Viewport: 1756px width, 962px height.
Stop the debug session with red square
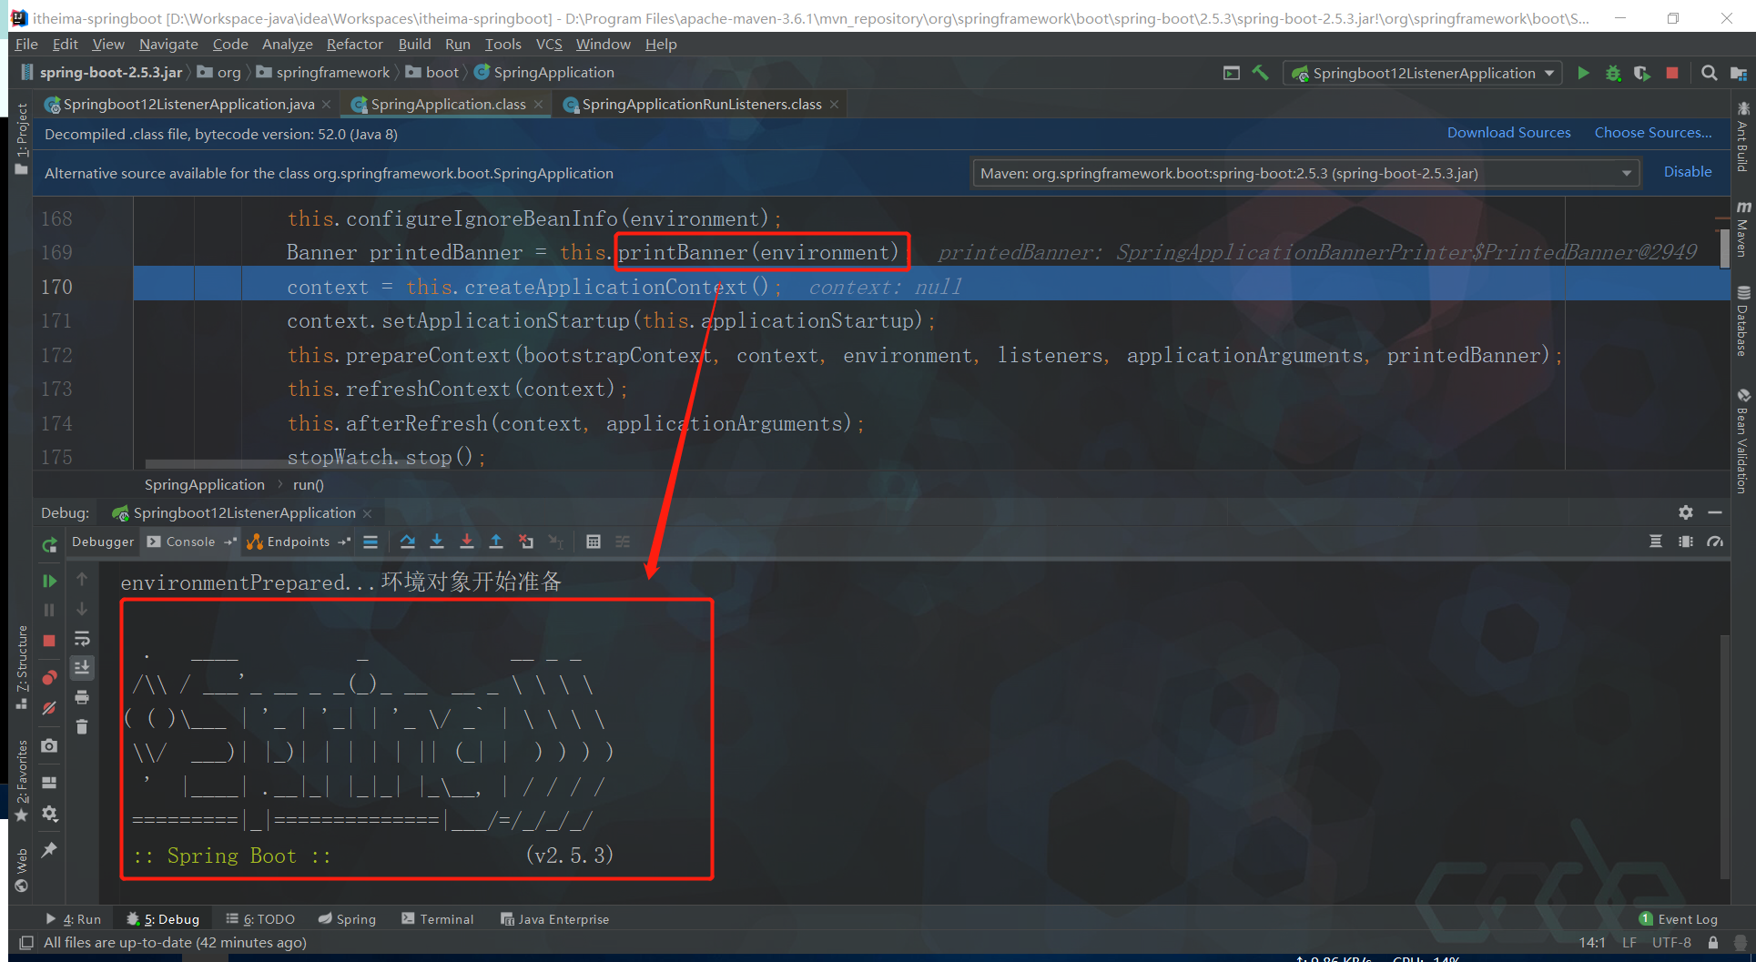coord(49,641)
